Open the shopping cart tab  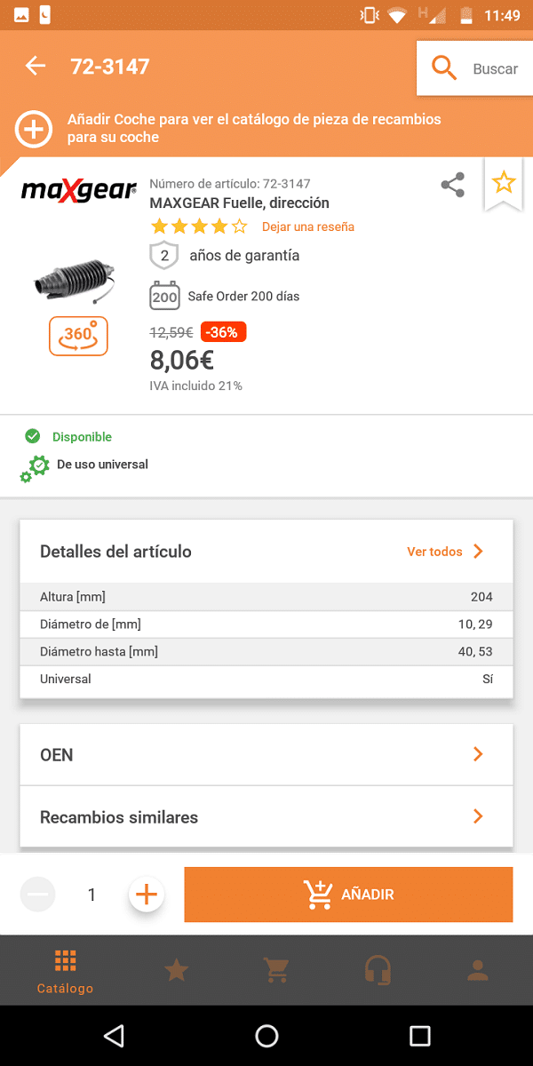(277, 970)
